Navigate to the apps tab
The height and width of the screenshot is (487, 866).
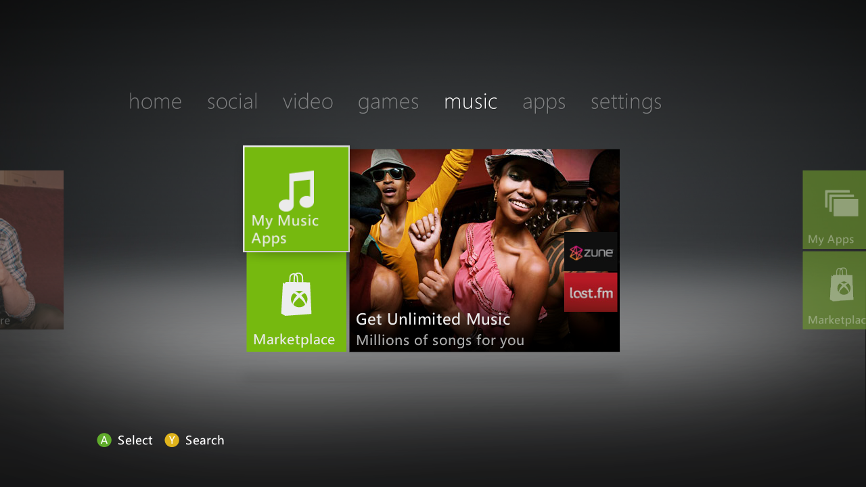(544, 102)
